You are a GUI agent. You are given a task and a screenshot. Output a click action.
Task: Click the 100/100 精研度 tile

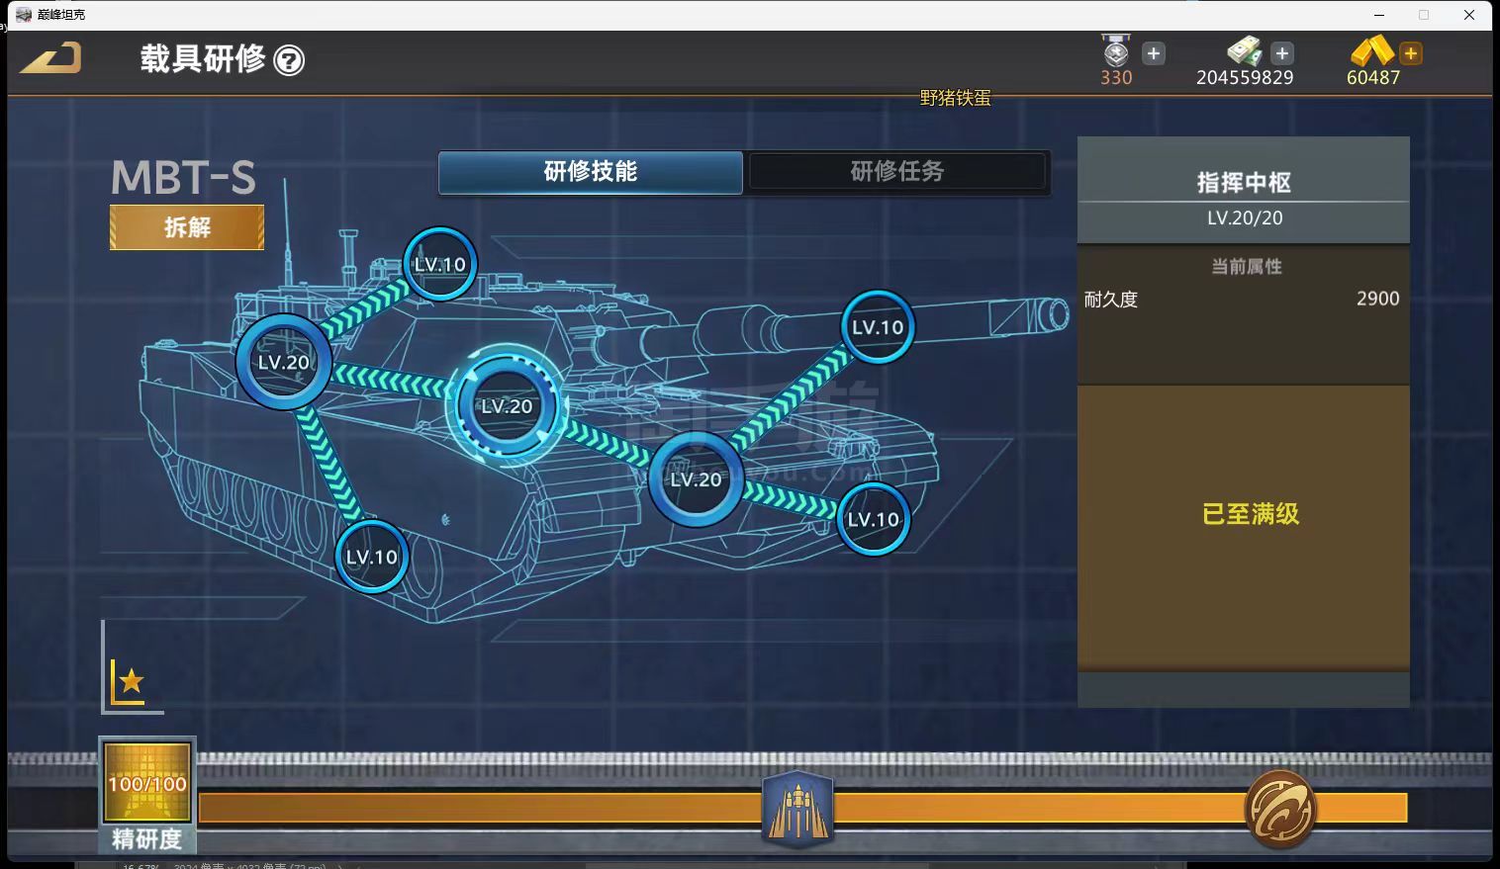point(147,784)
